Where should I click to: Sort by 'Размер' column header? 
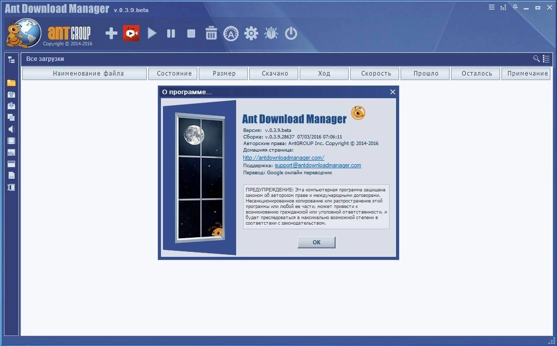click(223, 74)
